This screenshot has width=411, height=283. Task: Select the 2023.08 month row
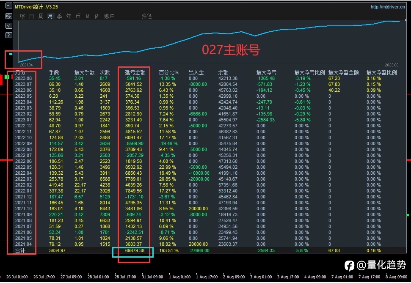click(210, 78)
